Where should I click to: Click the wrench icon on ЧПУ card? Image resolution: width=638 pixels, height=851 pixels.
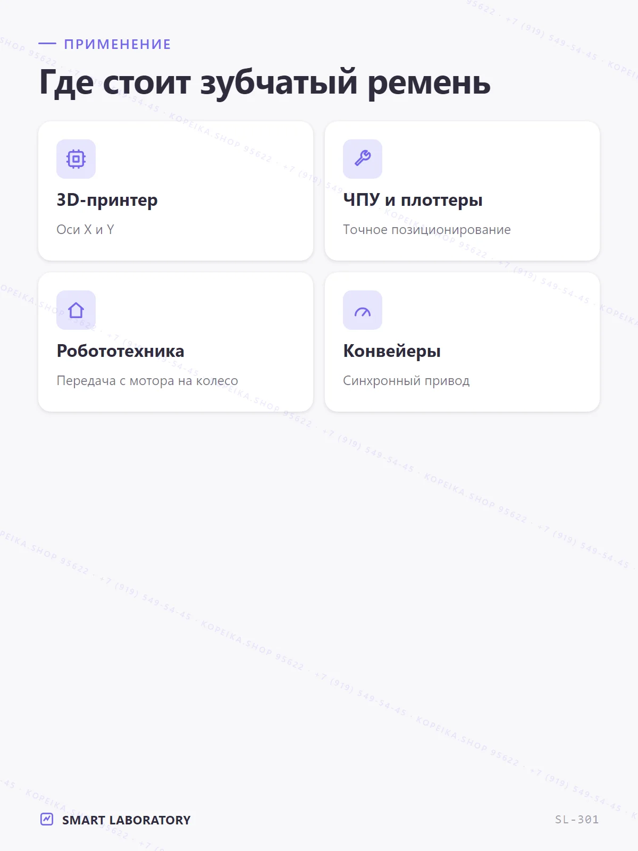(x=363, y=159)
